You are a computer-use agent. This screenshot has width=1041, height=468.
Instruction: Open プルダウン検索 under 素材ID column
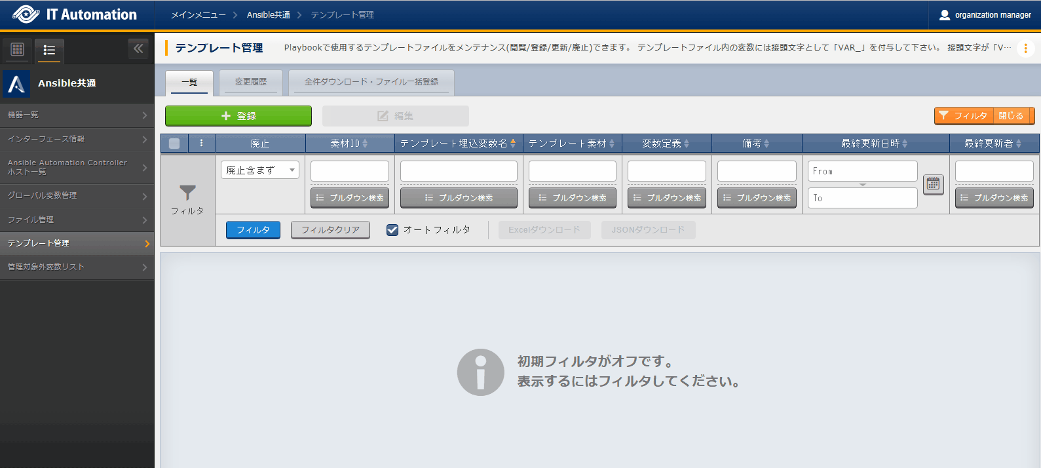(x=350, y=198)
